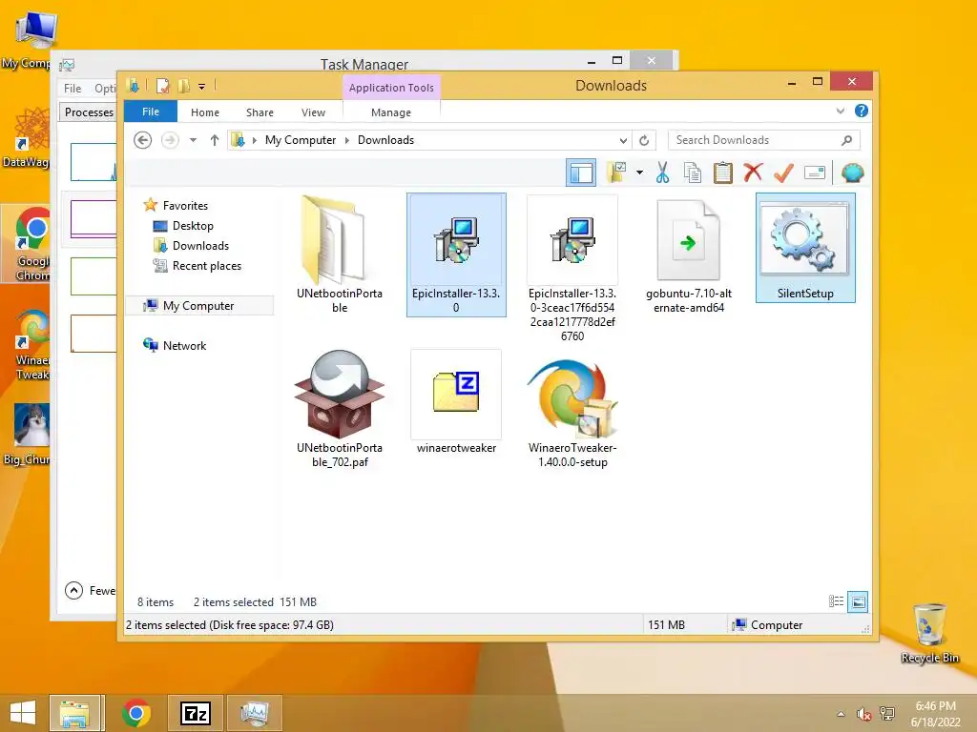
Task: Show hidden tray icons arrow
Action: pyautogui.click(x=842, y=714)
